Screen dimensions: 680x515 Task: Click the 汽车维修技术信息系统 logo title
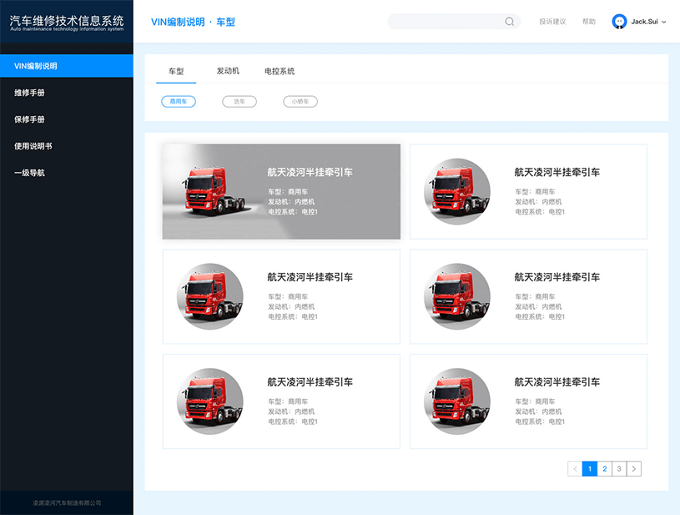pos(67,21)
